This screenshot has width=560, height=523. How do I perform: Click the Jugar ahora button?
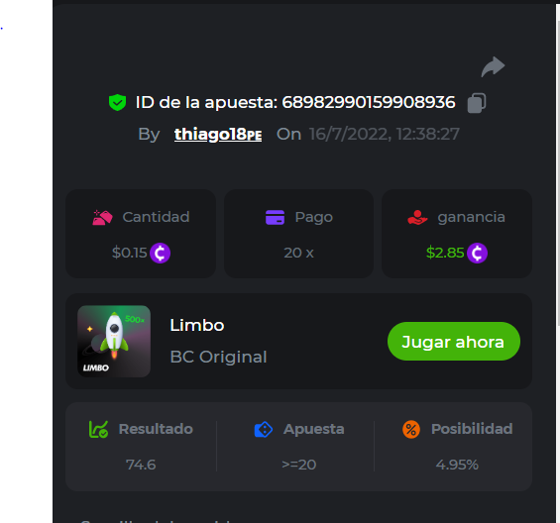click(454, 342)
